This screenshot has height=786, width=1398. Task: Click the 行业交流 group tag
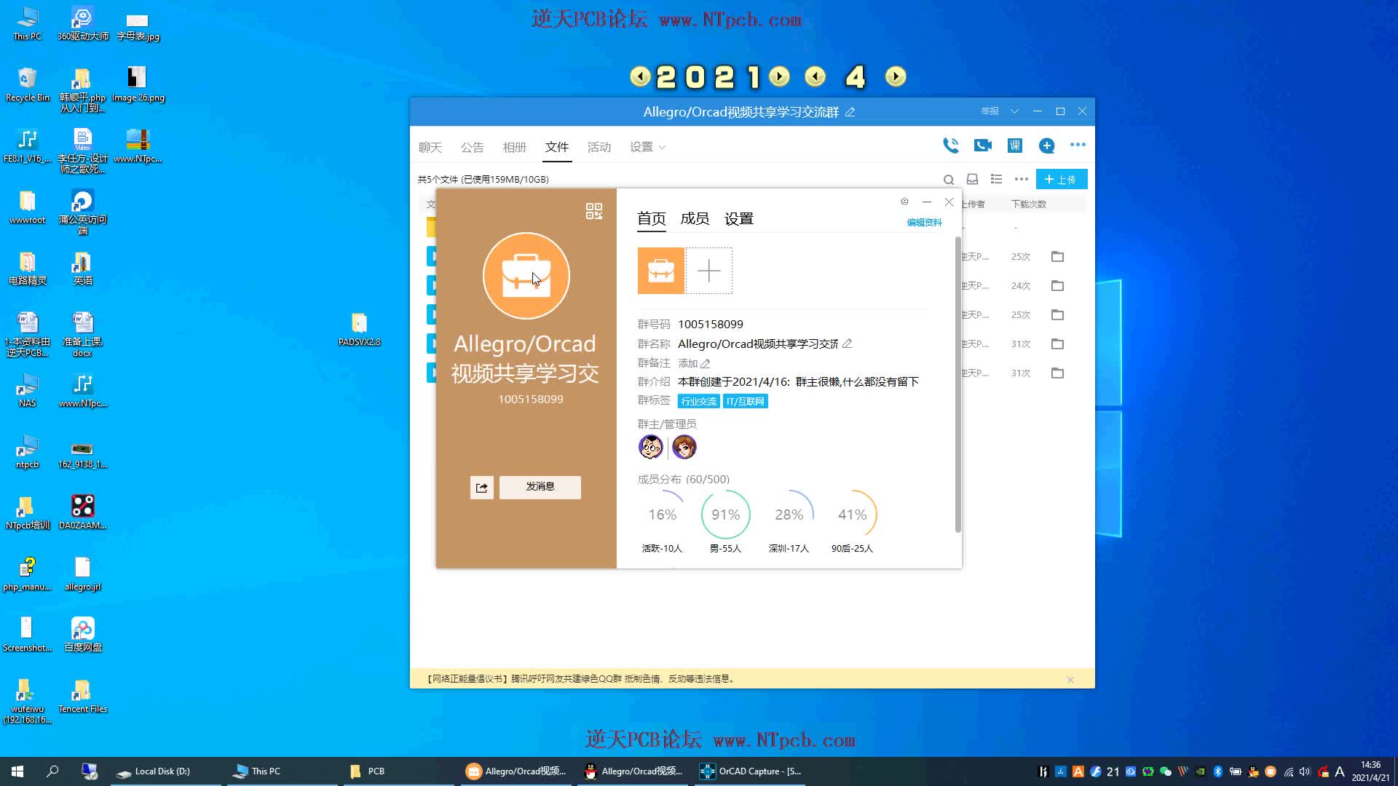(698, 401)
